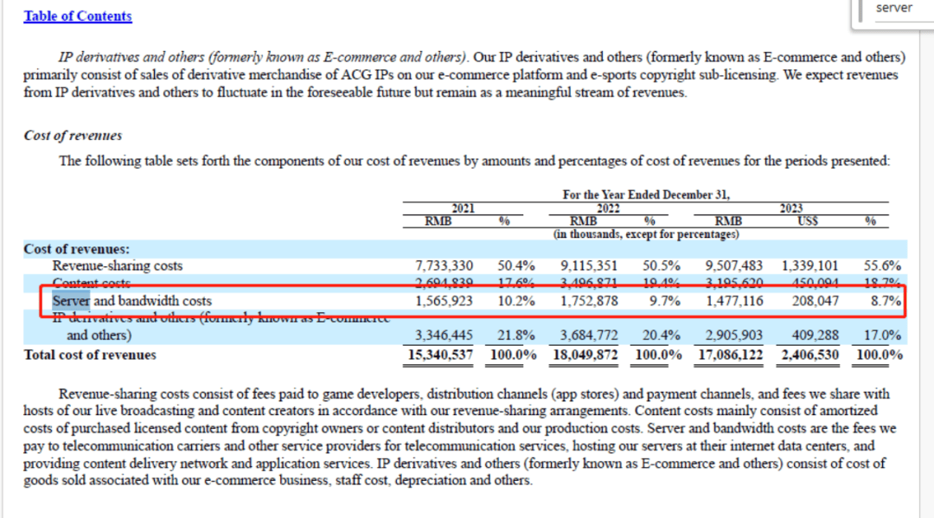Click the 2022 column header

tap(608, 208)
